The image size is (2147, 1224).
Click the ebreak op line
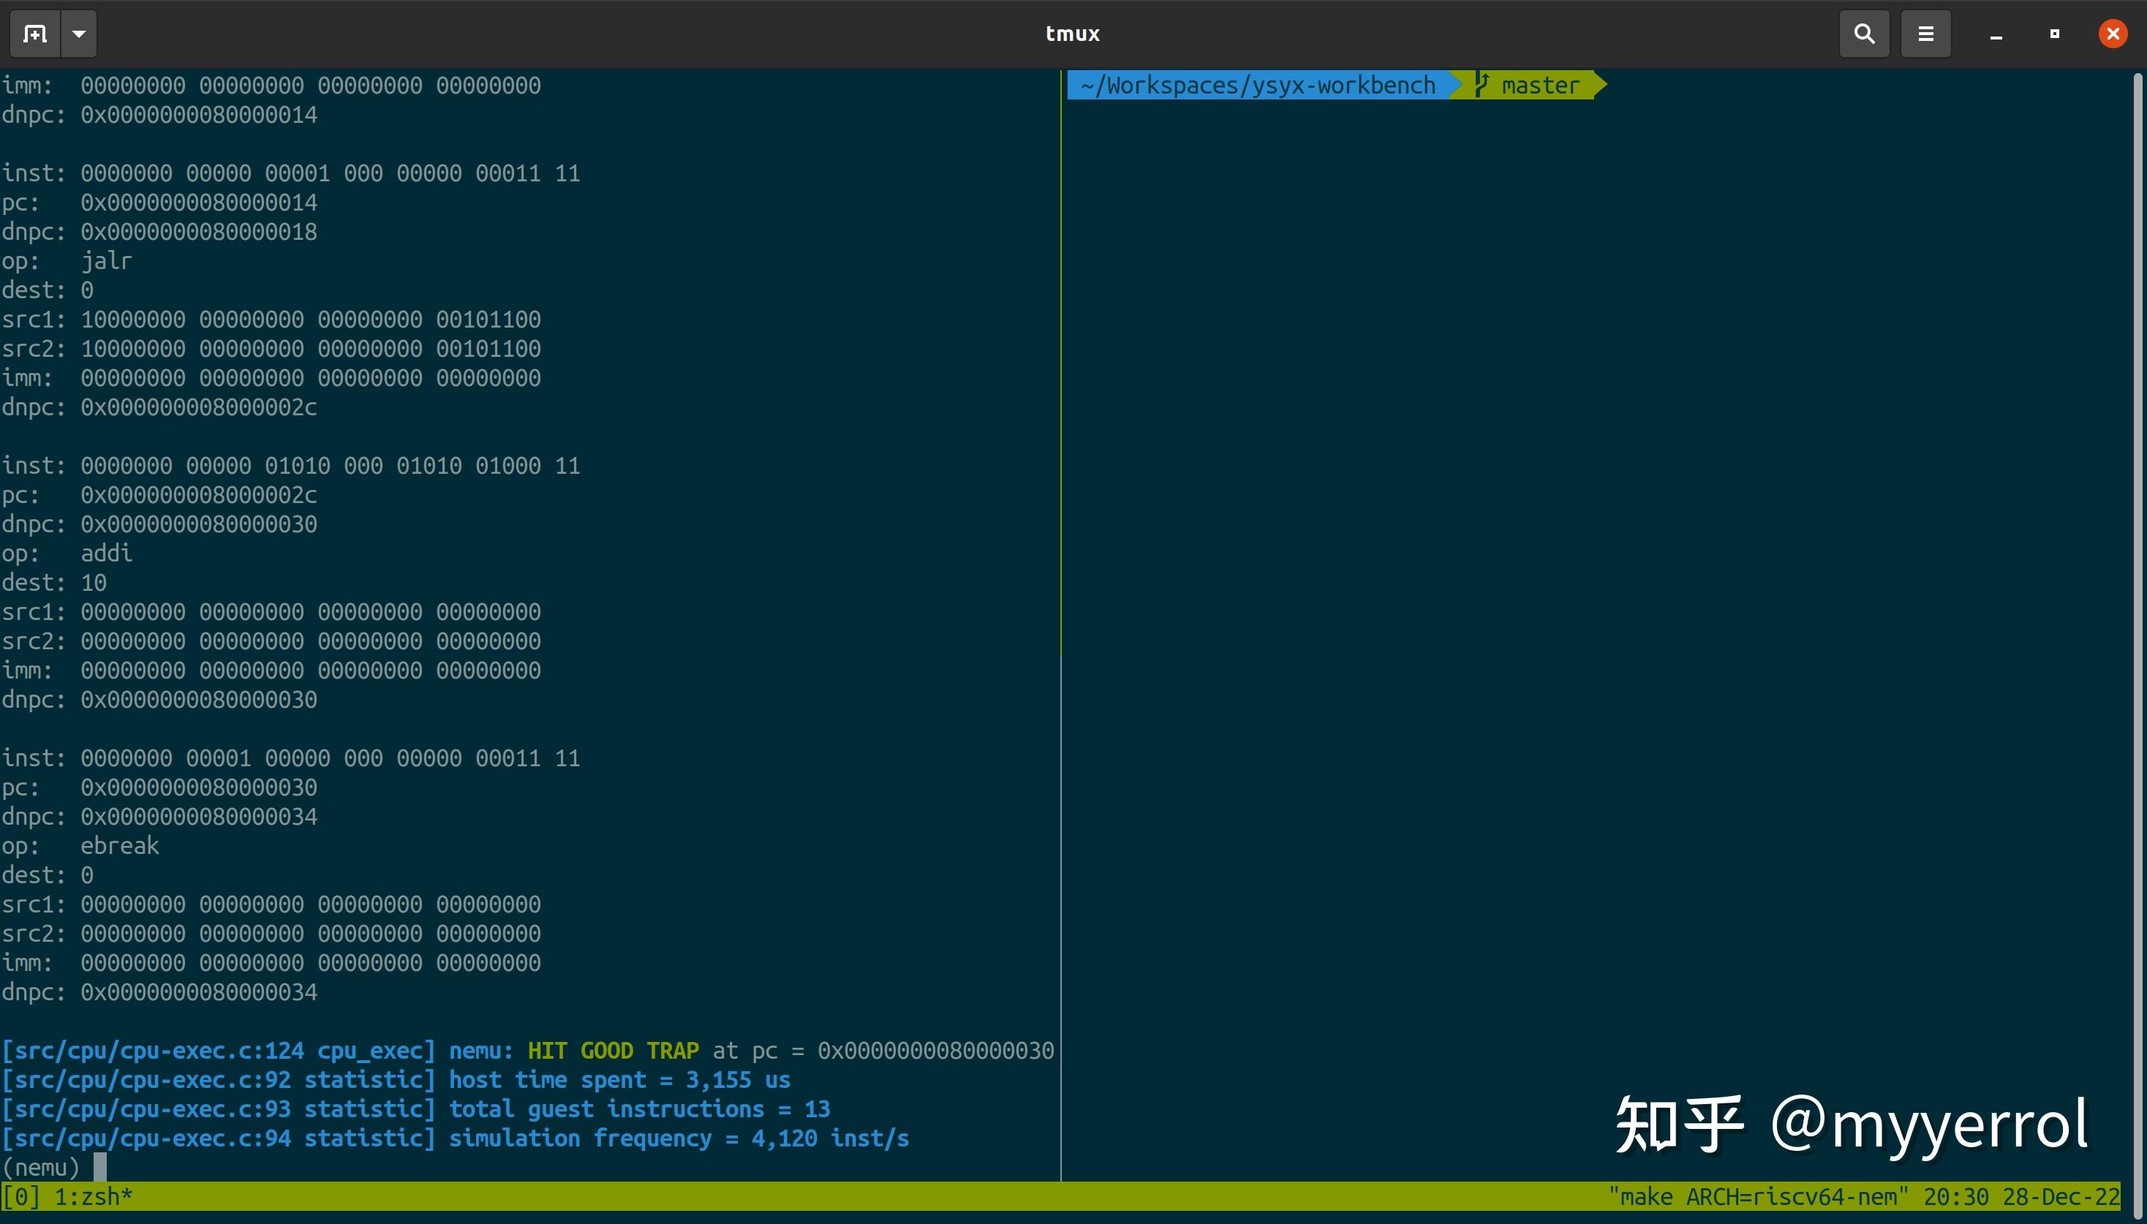pyautogui.click(x=118, y=846)
